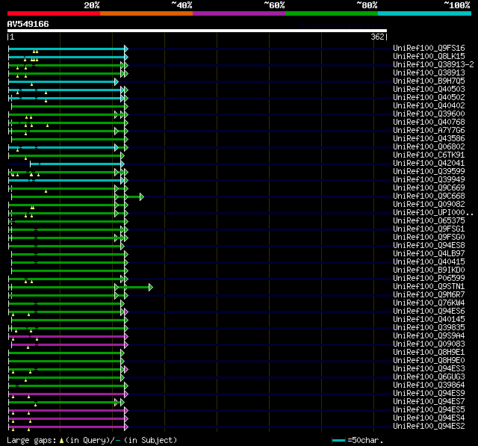Viewport: 478px width, 446px height.
Task: Select UniRef100_A7Y7G6 label
Action: [x=429, y=130]
